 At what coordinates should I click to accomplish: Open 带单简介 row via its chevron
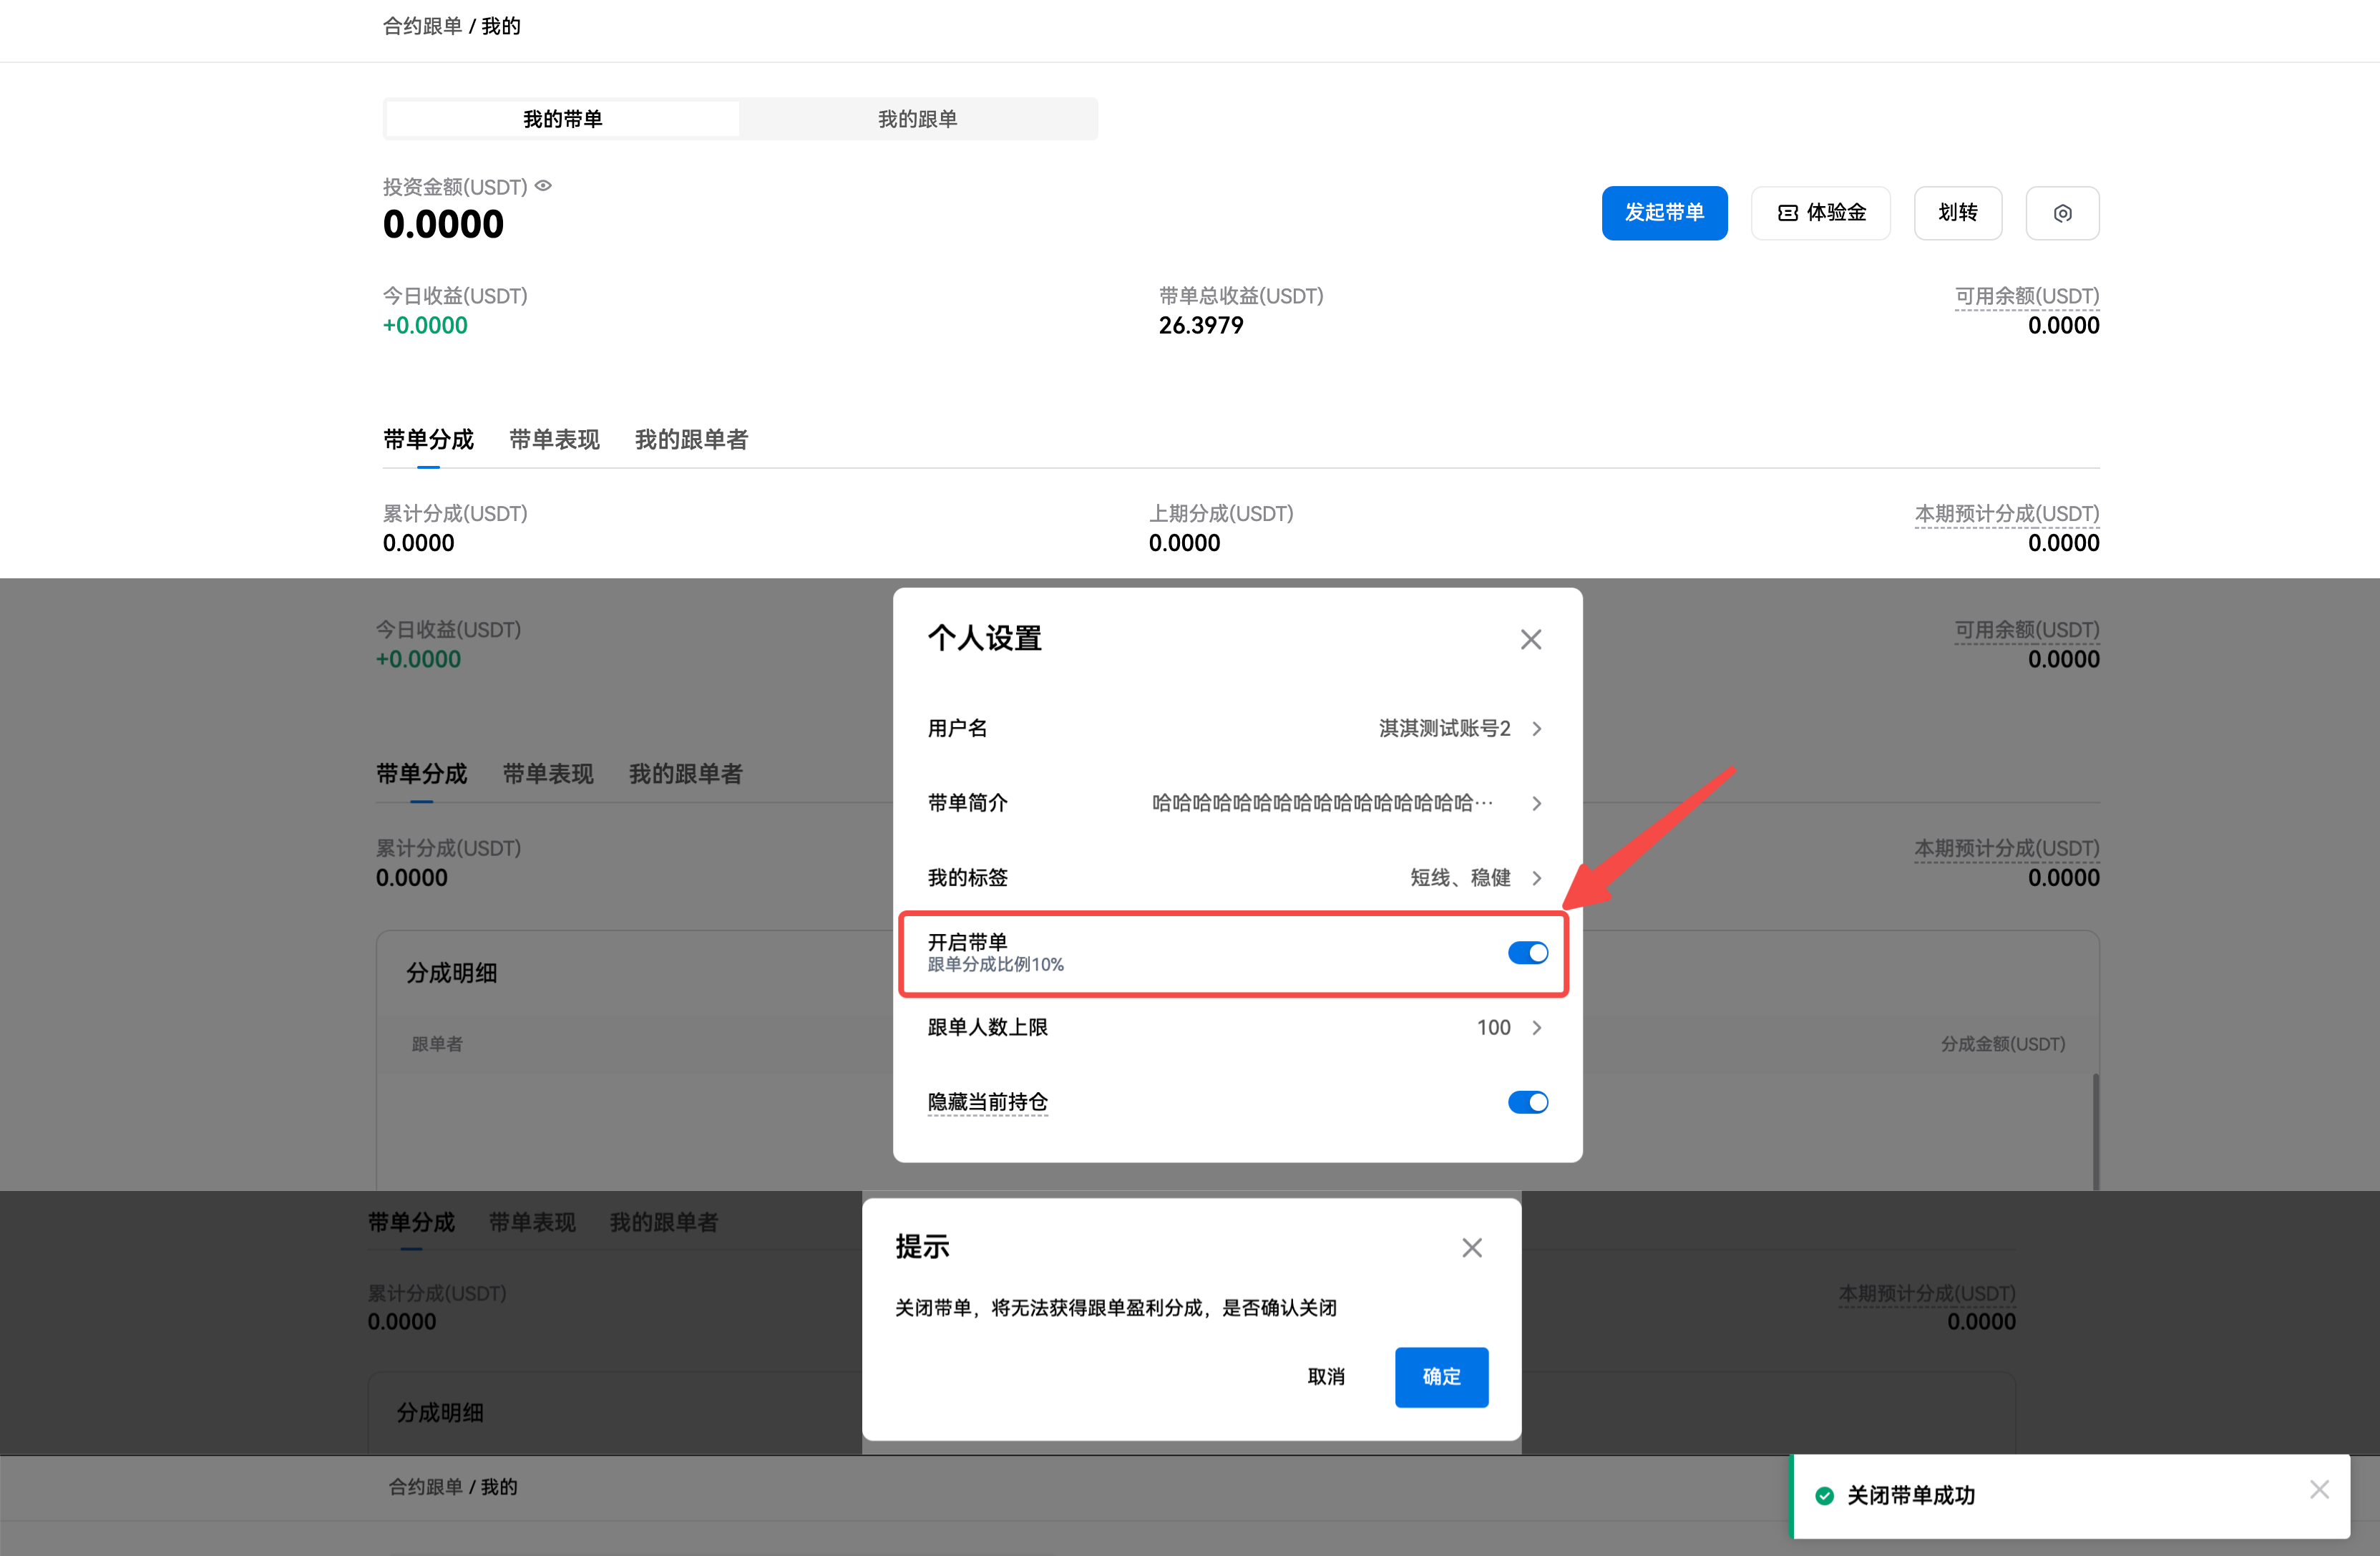(1537, 803)
